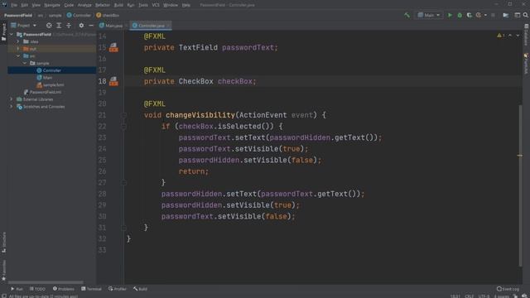
Task: Open the Refactor menu
Action: (x=103, y=5)
